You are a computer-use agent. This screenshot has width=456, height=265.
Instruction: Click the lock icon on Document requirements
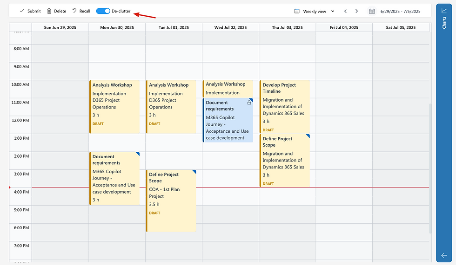point(249,103)
